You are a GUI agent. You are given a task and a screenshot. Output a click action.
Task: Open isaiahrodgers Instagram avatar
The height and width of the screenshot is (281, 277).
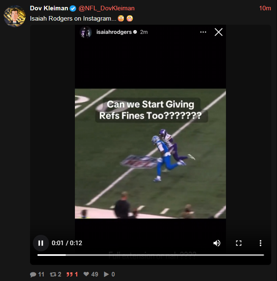pos(86,32)
